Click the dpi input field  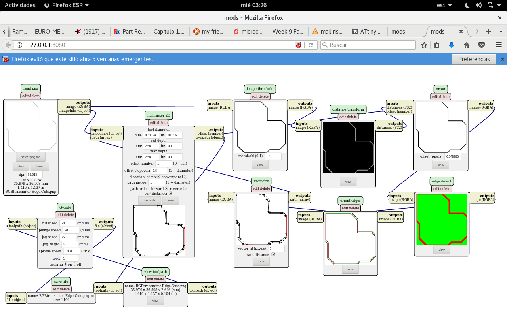click(34, 174)
